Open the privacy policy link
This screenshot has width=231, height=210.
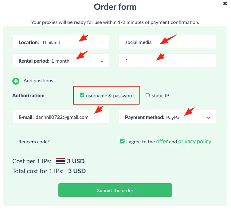195,142
